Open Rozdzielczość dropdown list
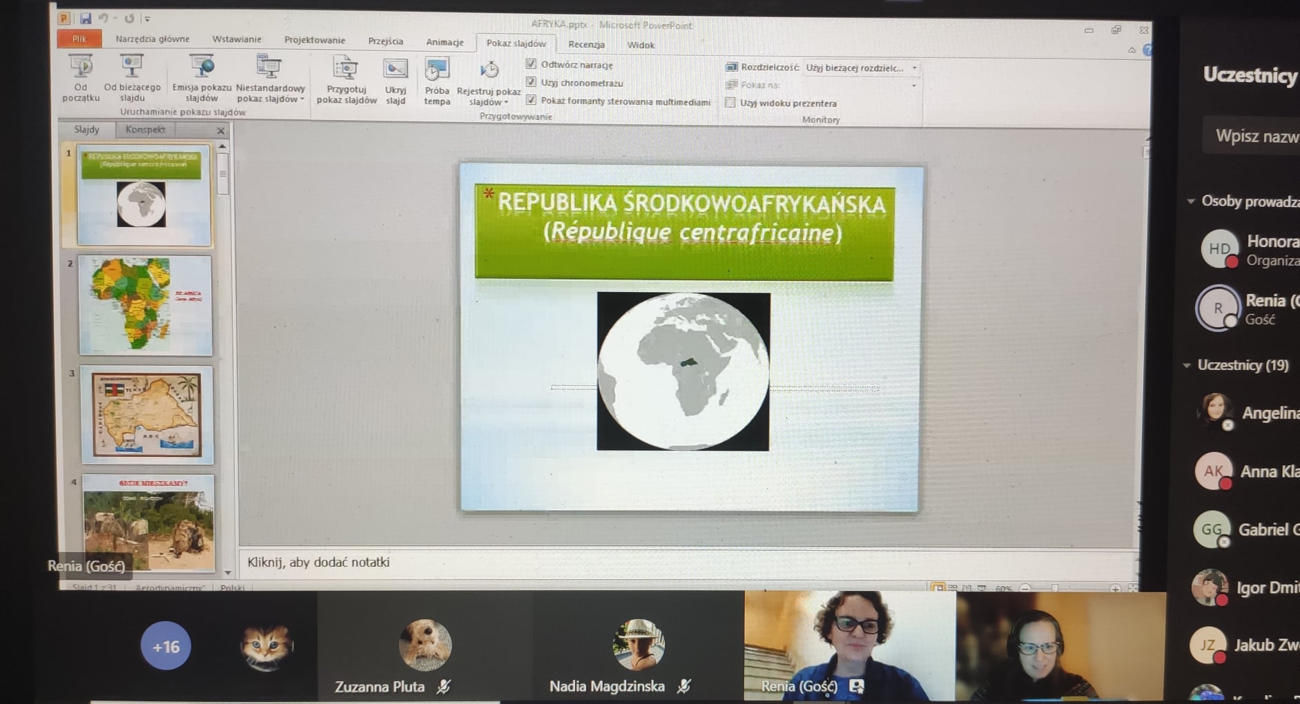The image size is (1300, 704). tap(914, 68)
